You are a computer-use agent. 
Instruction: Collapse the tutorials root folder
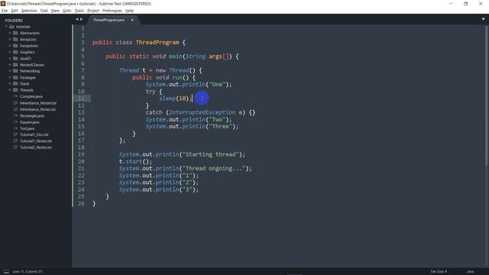[x=6, y=27]
